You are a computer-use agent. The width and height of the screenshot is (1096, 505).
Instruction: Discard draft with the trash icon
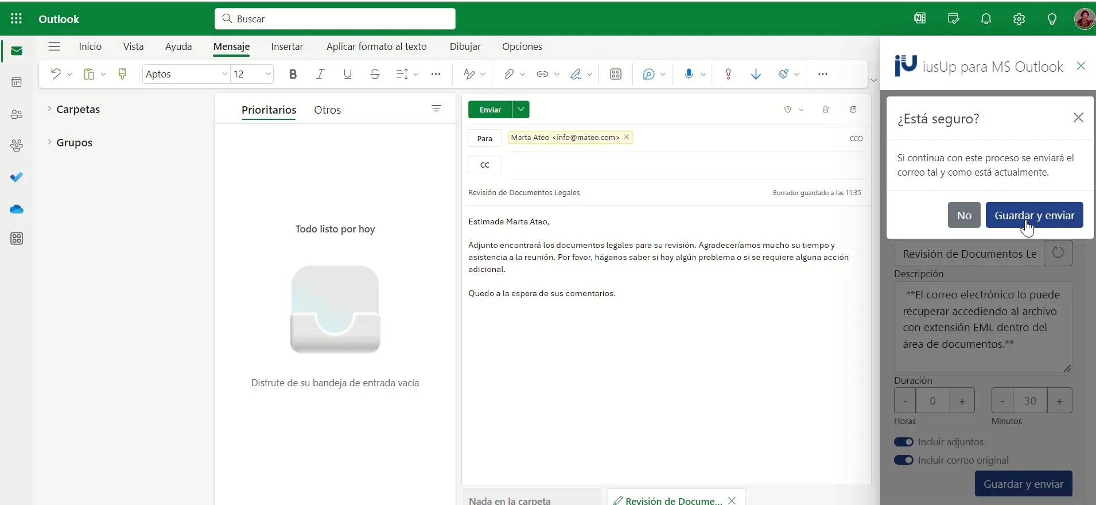pos(826,110)
